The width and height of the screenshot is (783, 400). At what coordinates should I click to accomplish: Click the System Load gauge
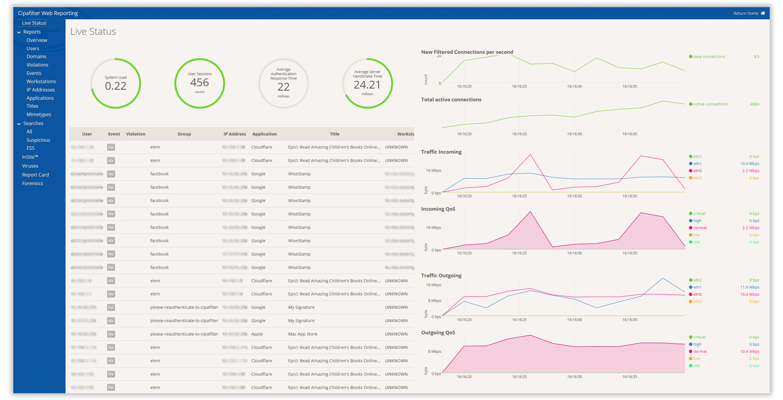[116, 83]
